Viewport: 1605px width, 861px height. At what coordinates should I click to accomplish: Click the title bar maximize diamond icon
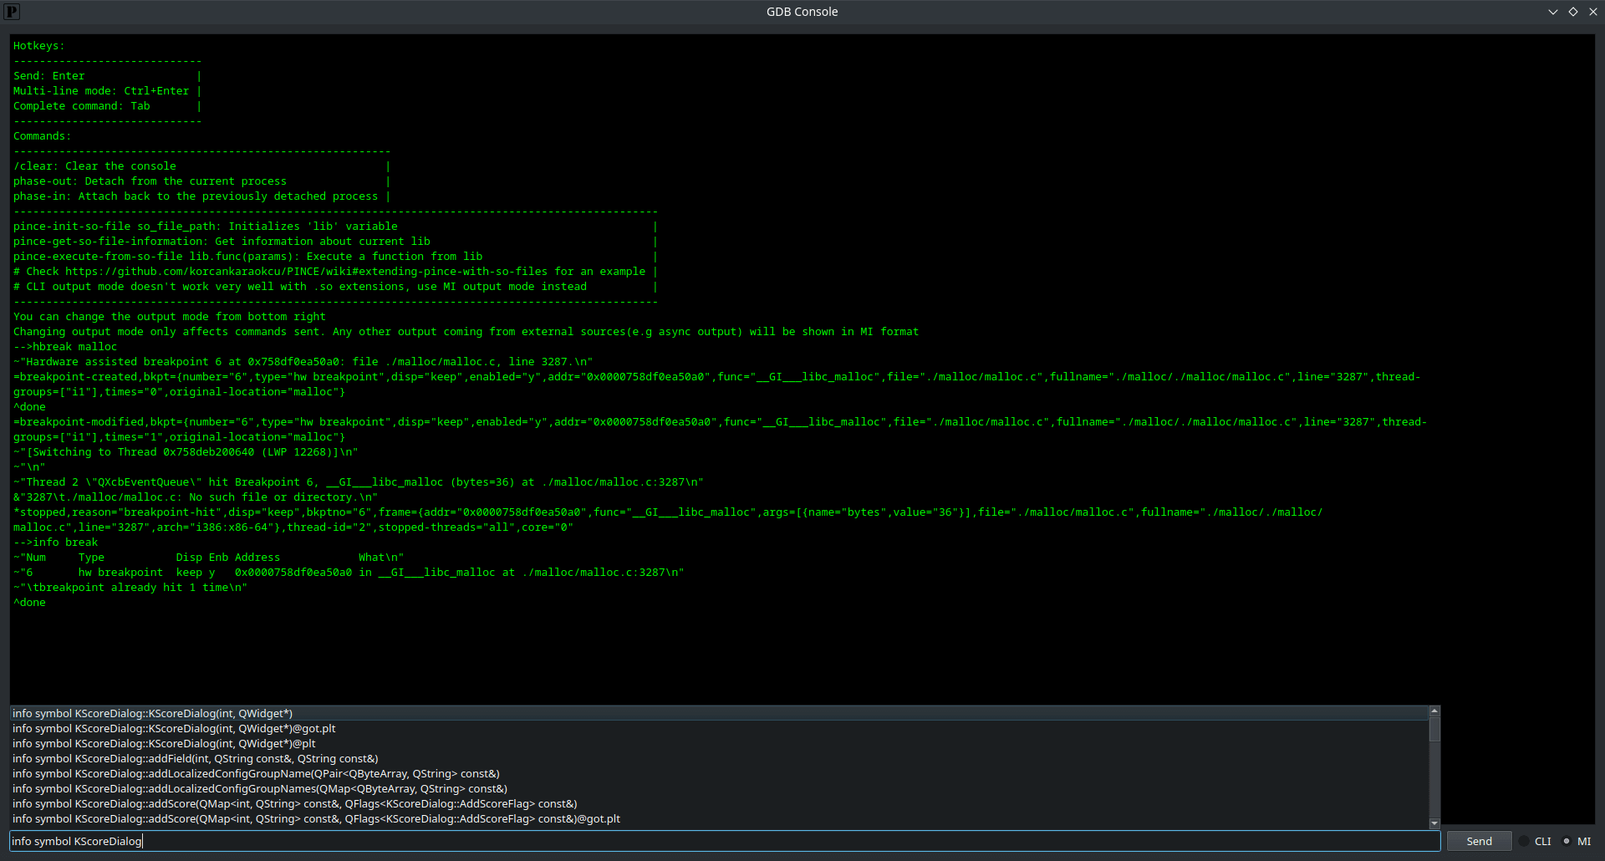[1572, 12]
